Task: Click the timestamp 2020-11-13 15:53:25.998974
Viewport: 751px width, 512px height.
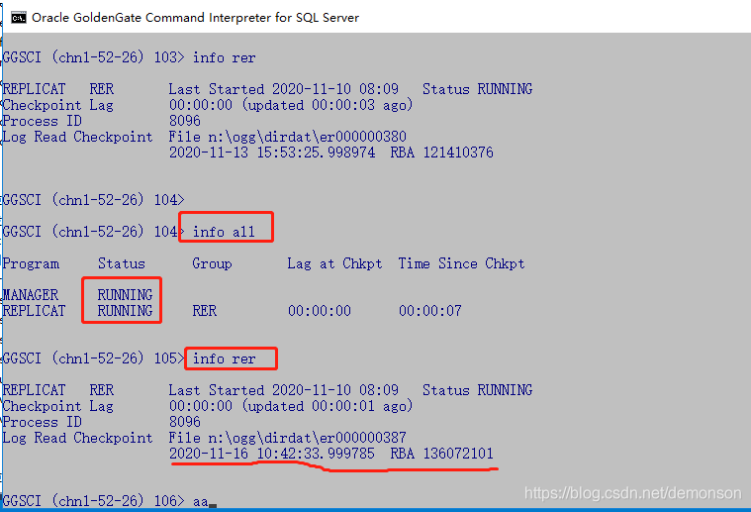Action: [272, 153]
